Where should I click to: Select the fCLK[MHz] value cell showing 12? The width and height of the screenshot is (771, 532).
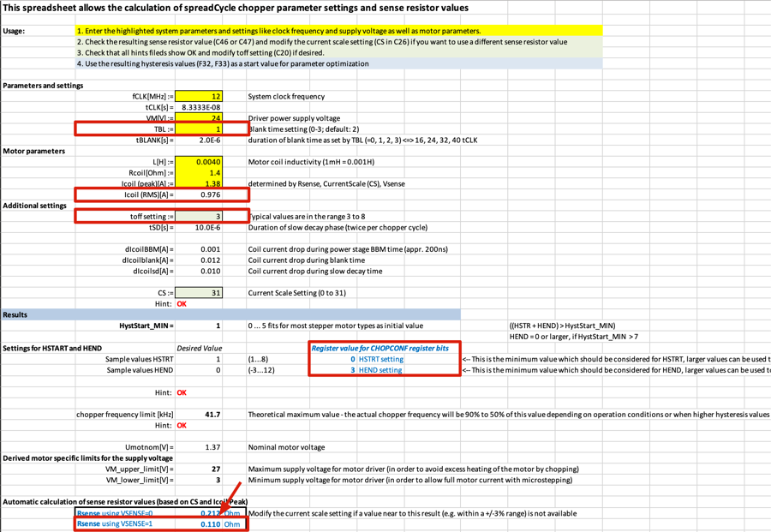[x=199, y=97]
